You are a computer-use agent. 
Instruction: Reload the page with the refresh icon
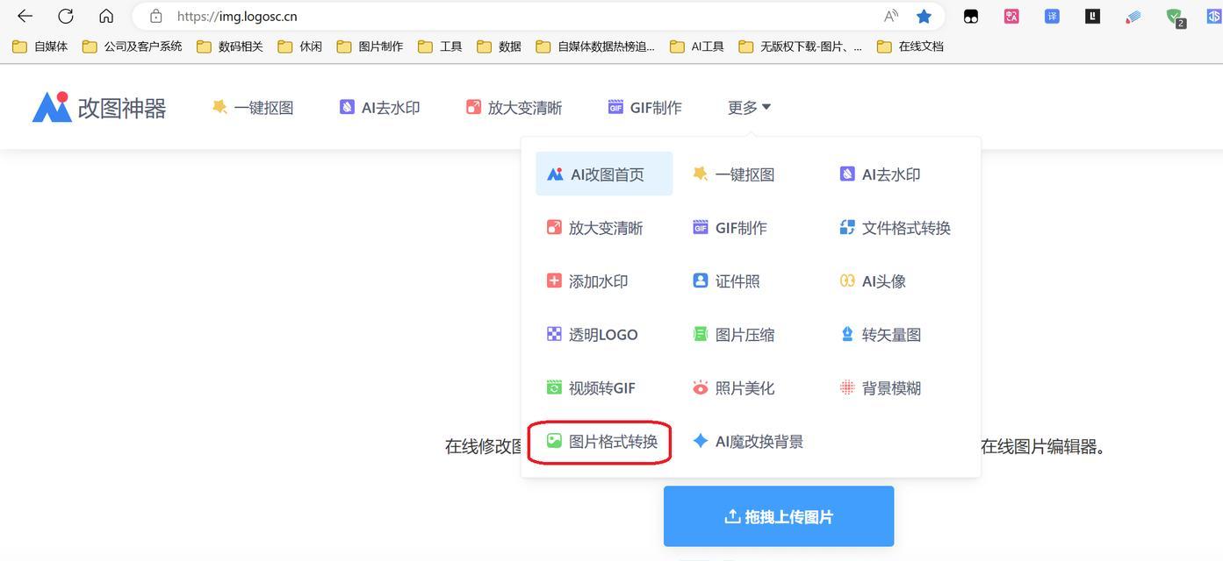coord(66,16)
